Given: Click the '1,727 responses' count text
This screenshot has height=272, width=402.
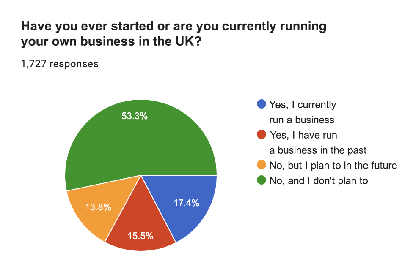Looking at the screenshot, I should tap(60, 64).
